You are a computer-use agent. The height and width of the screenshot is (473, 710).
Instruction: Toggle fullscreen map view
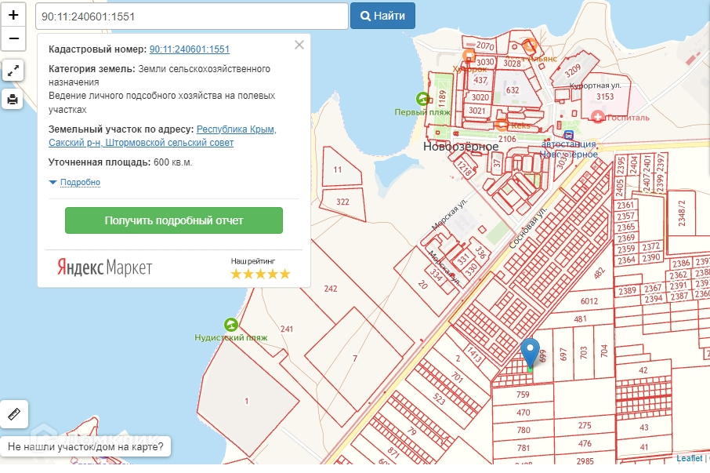pos(13,71)
